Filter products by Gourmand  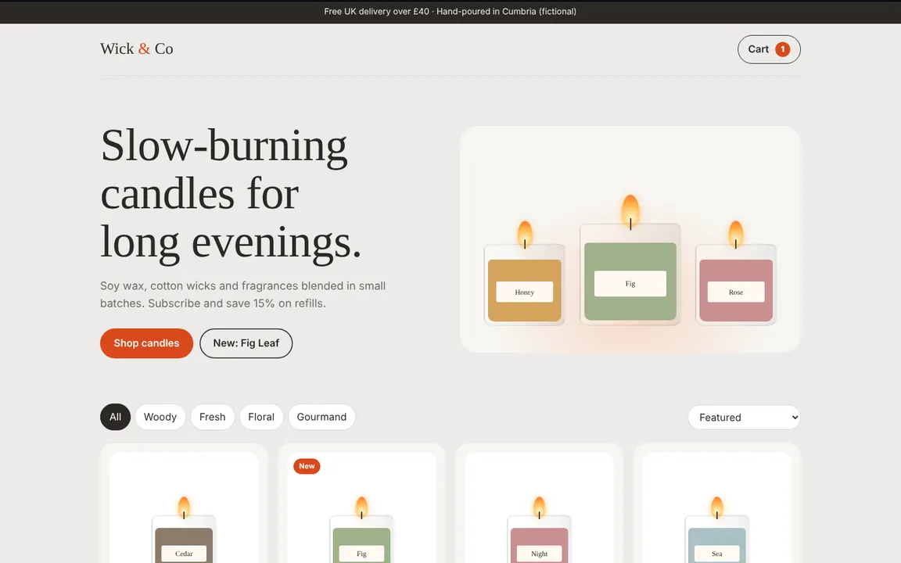[321, 417]
